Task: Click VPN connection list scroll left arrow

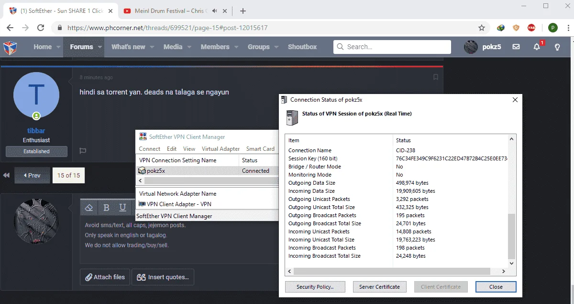Action: 140,181
